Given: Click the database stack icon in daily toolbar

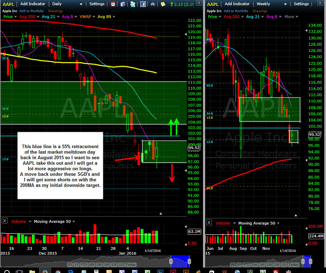Looking at the screenshot, I should pyautogui.click(x=123, y=4).
